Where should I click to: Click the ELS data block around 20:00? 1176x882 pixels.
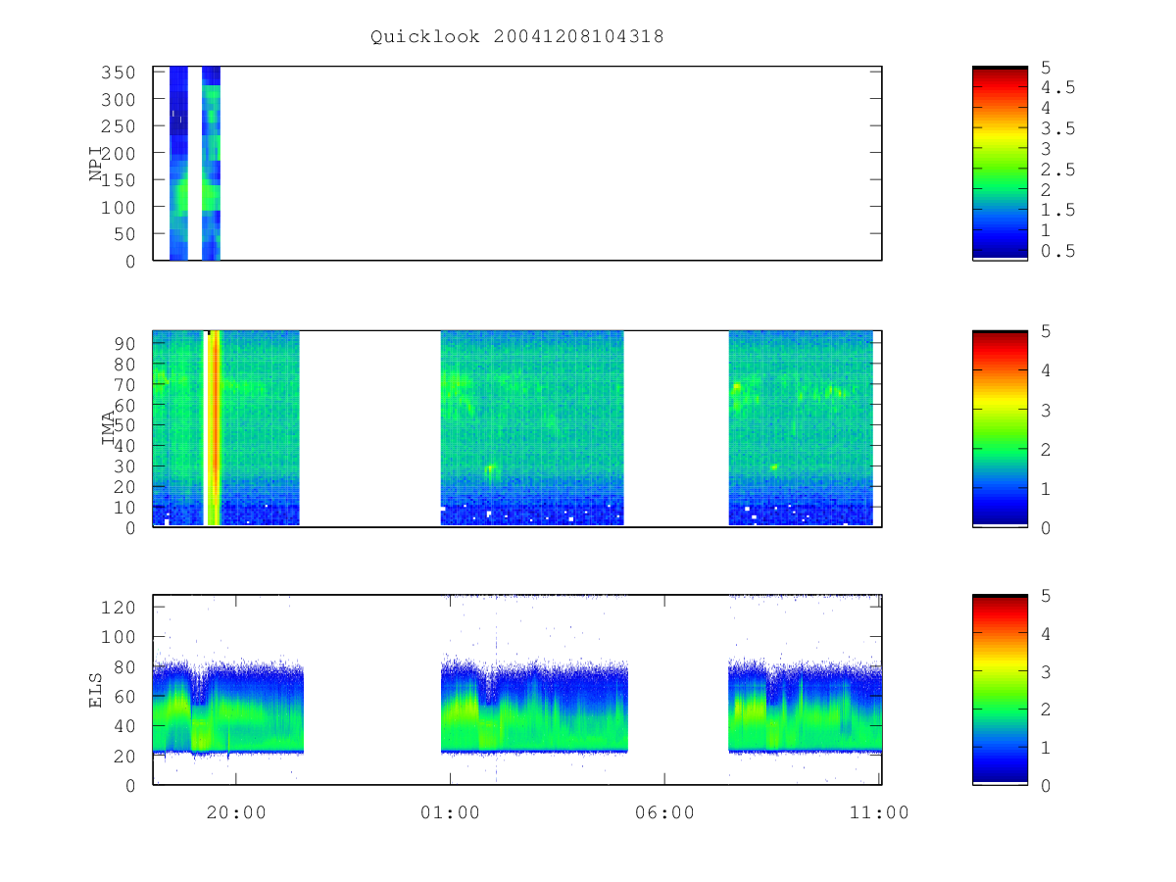(228, 706)
